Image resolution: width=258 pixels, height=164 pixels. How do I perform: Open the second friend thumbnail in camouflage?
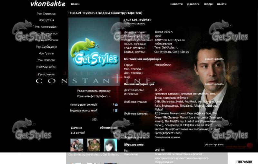[94, 145]
